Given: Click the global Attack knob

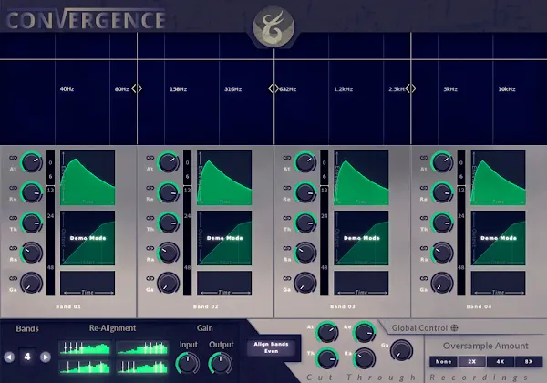Looking at the screenshot, I should click(327, 333).
